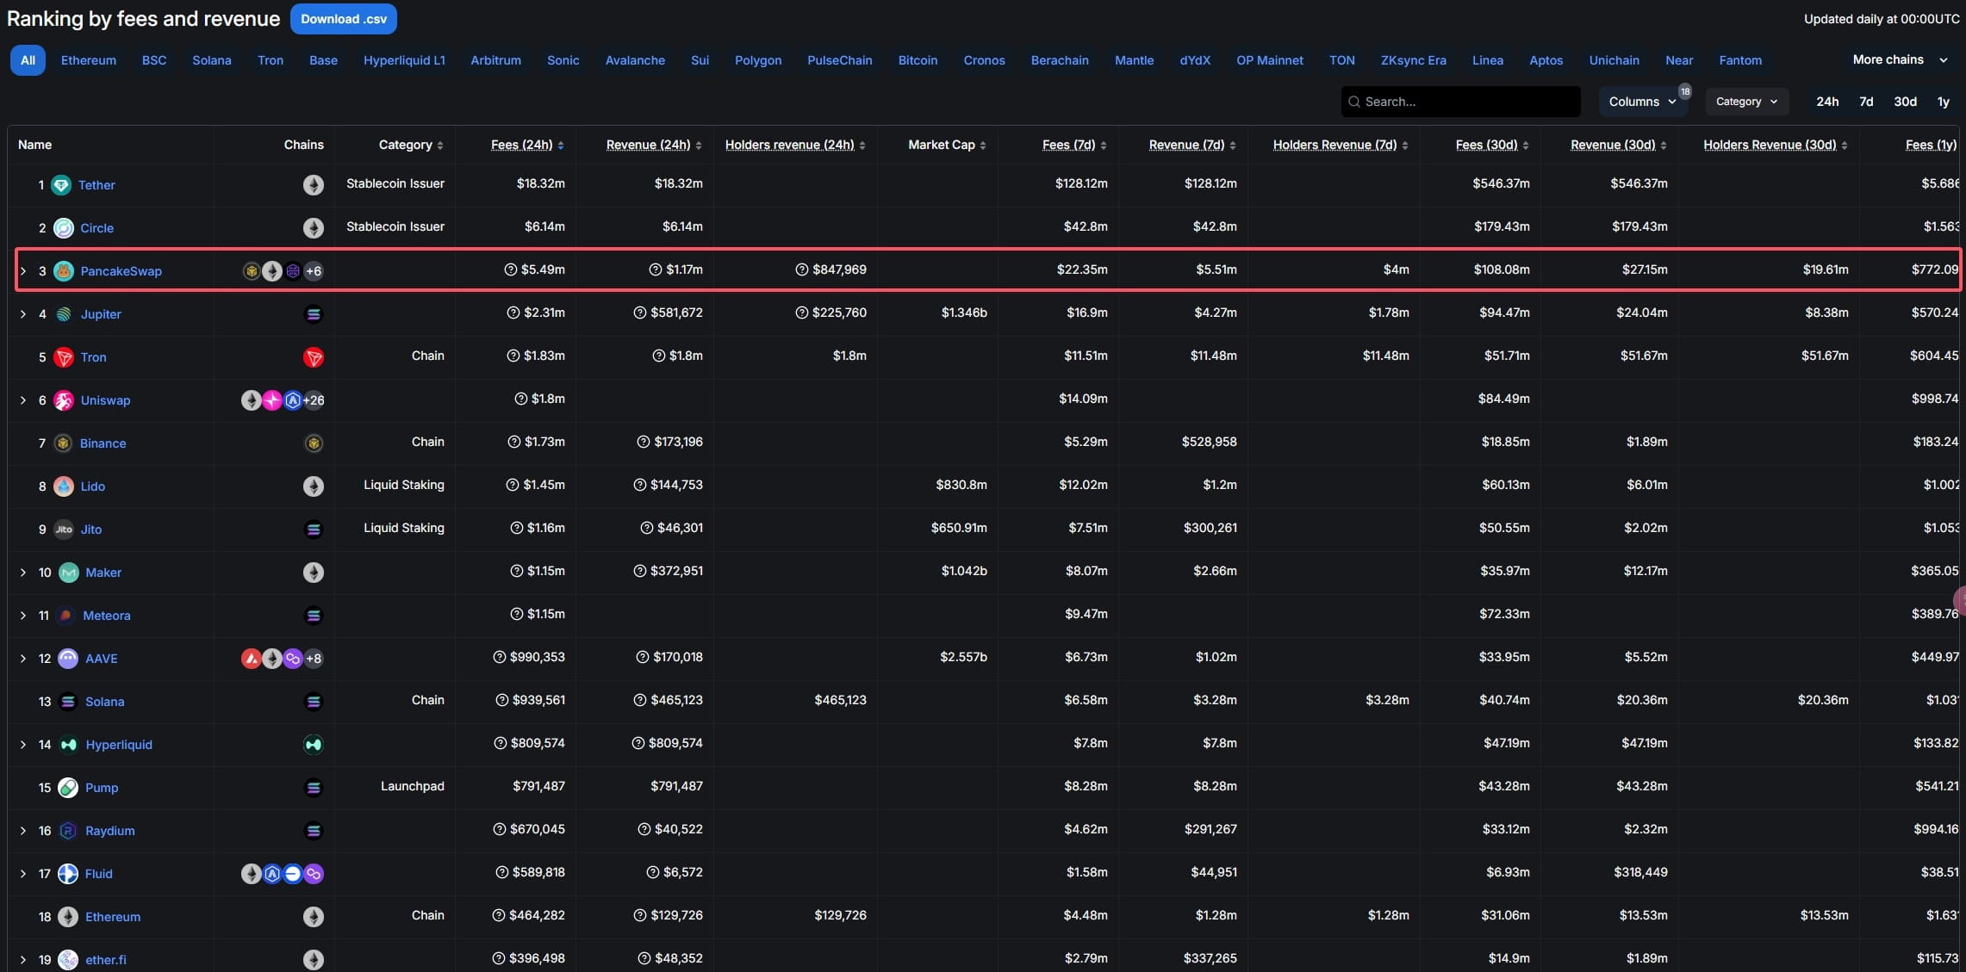
Task: Click the Tron chain icon in Chains column
Action: (x=314, y=357)
